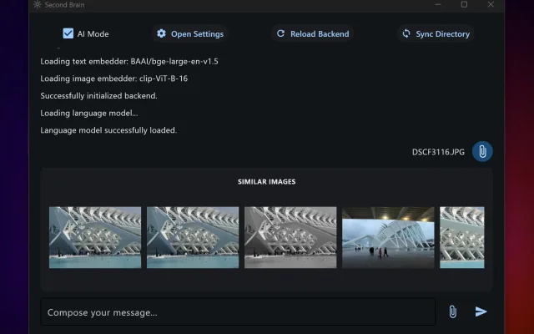
Task: Click the SIMILAR IMAGES heading
Action: pos(267,182)
